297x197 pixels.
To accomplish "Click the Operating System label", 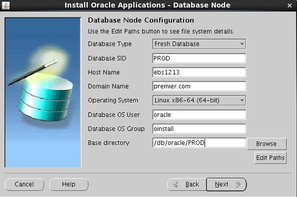I will pos(113,100).
